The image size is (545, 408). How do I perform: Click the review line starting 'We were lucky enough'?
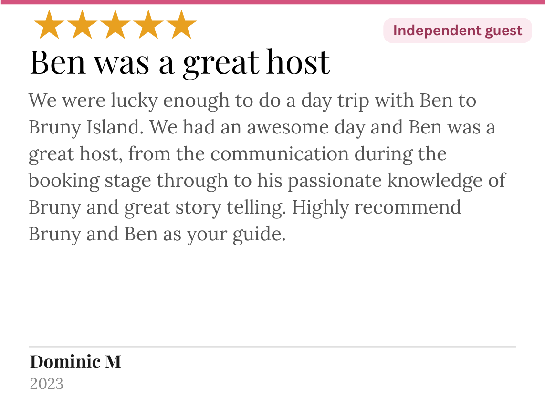(x=252, y=101)
